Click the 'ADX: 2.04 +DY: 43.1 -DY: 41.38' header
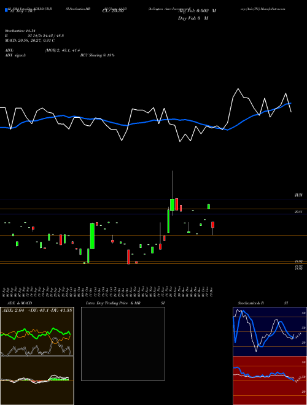This screenshot has width=307, height=405. tap(37, 310)
